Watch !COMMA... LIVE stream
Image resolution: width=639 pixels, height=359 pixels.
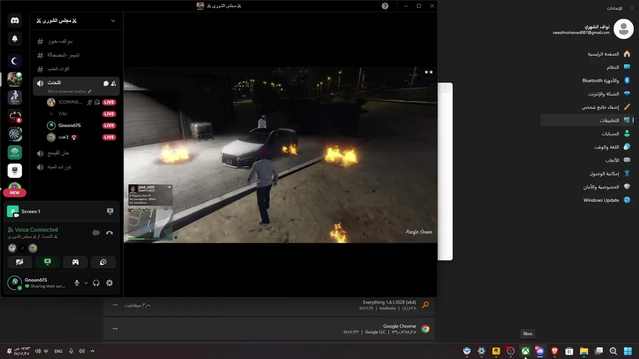click(109, 102)
